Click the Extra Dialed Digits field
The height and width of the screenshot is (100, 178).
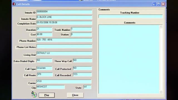[44, 61]
